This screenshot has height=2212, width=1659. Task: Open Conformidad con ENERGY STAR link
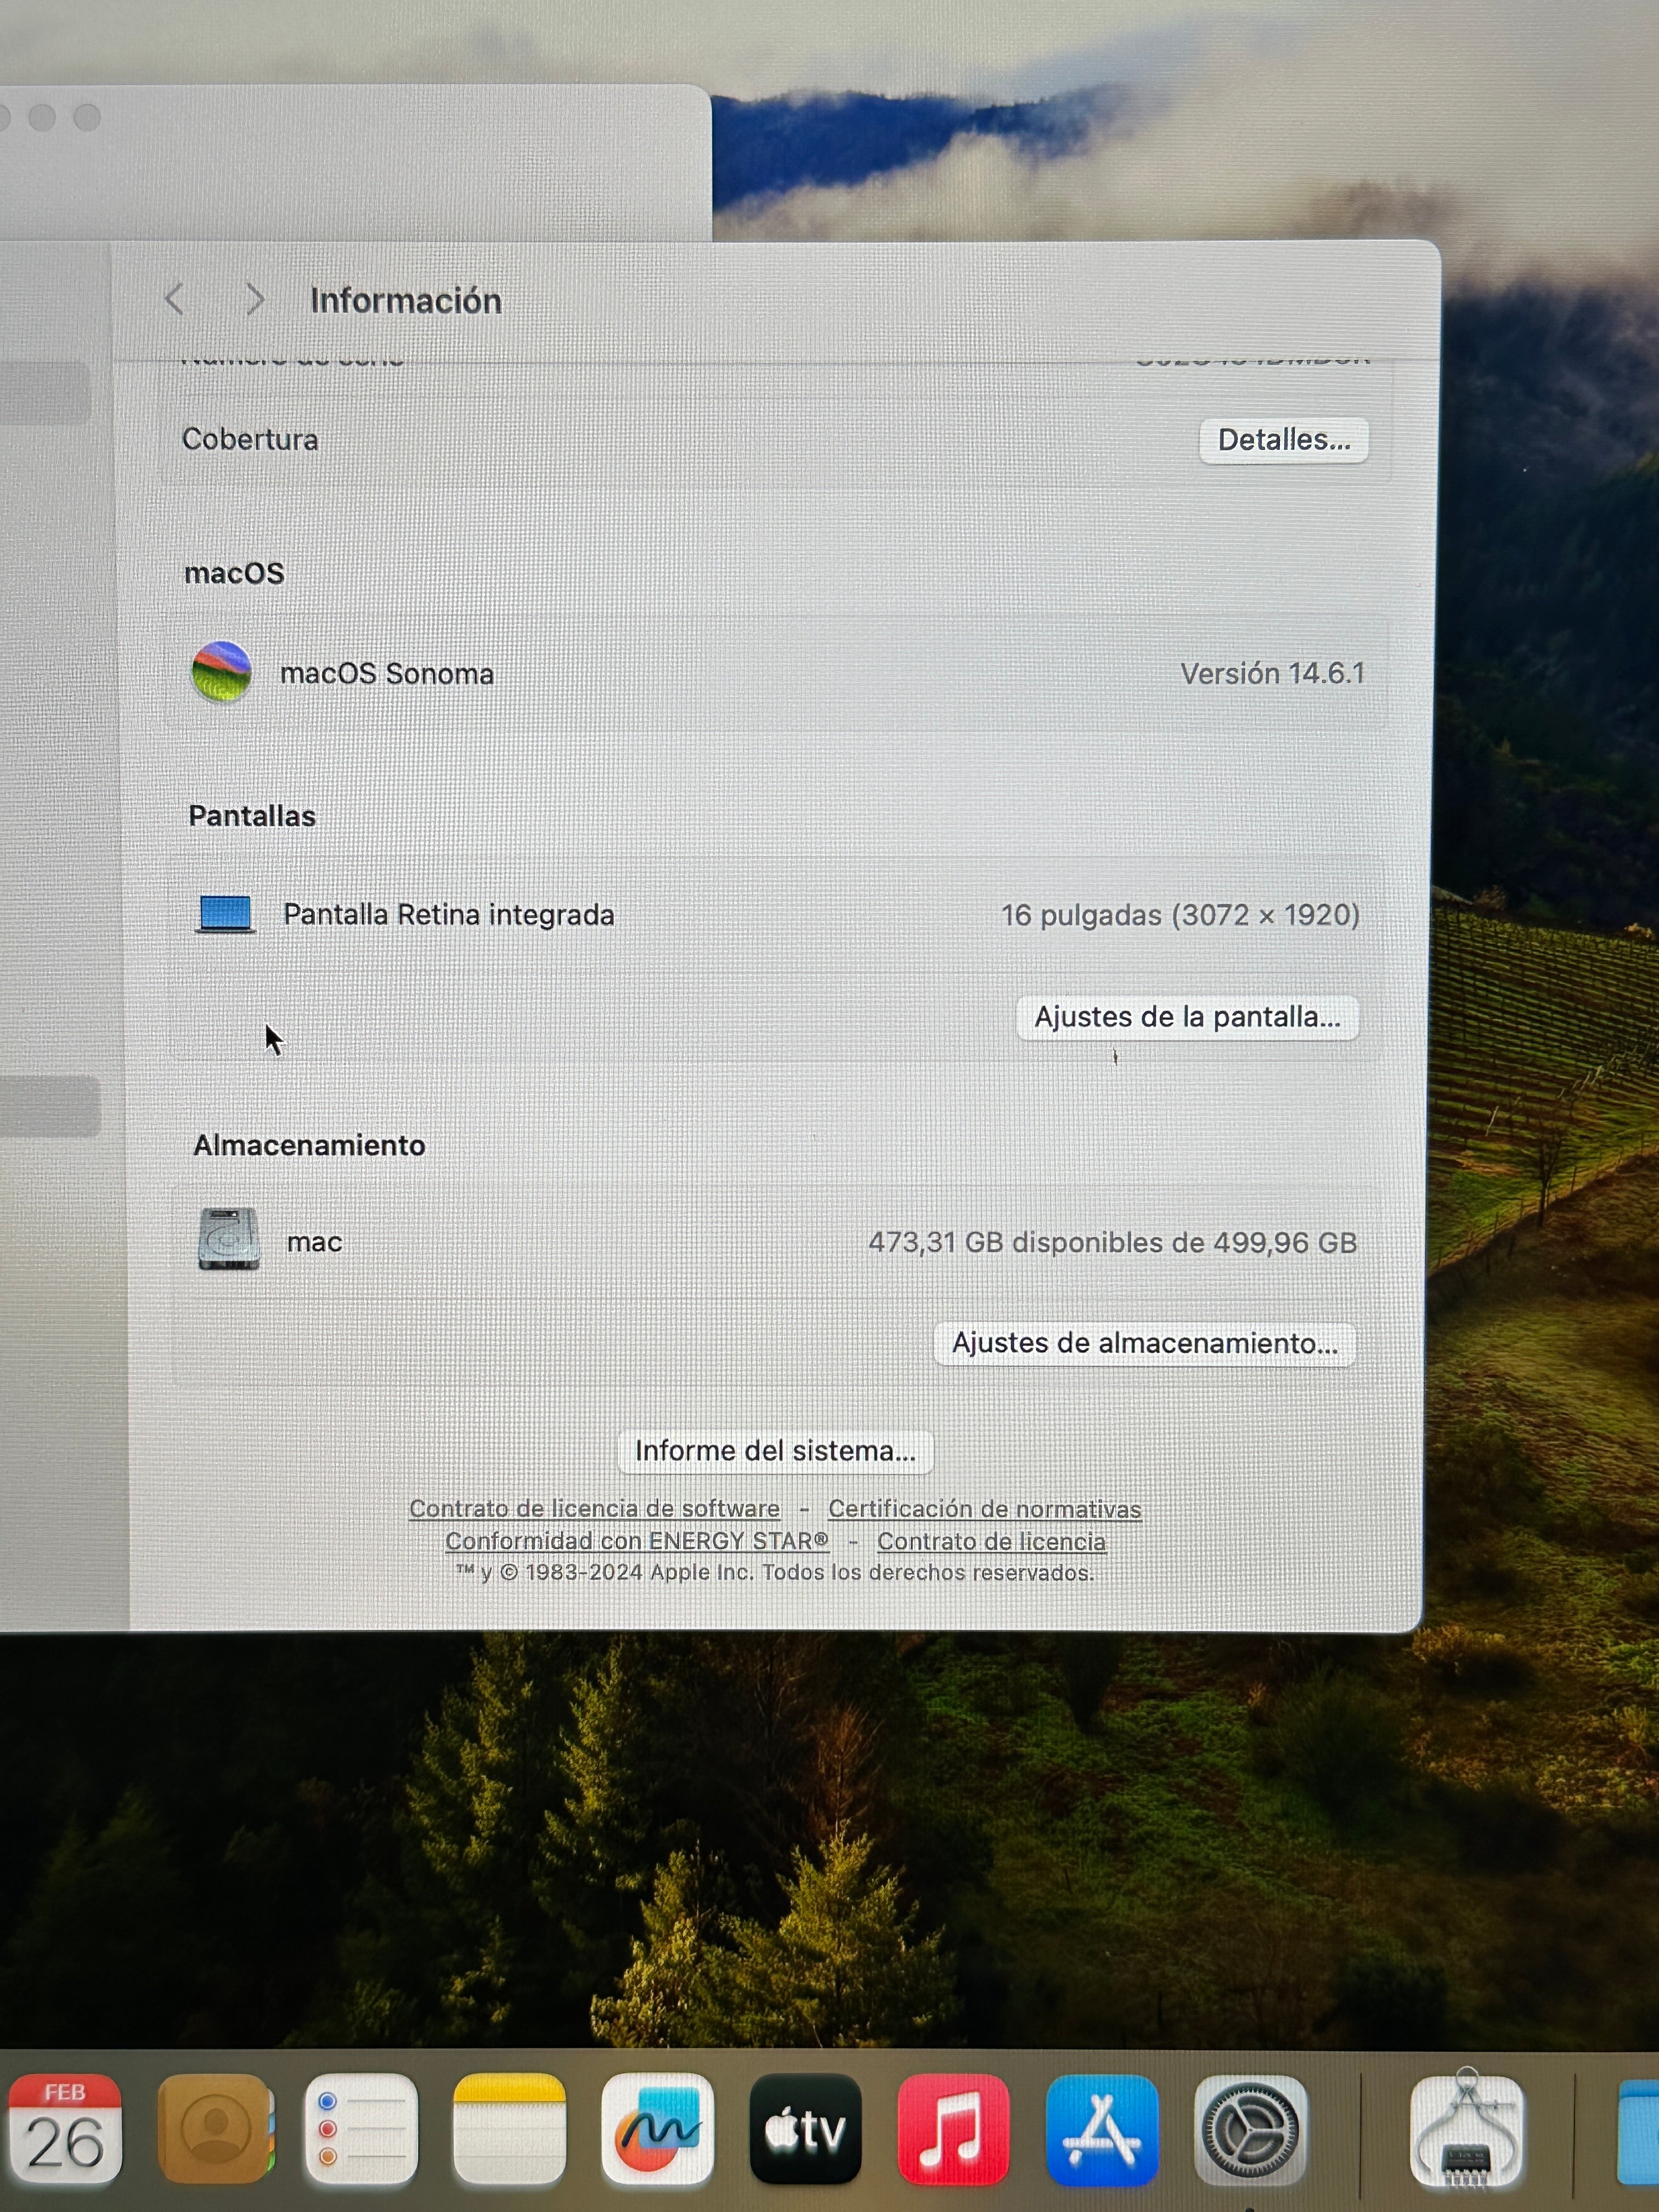637,1541
